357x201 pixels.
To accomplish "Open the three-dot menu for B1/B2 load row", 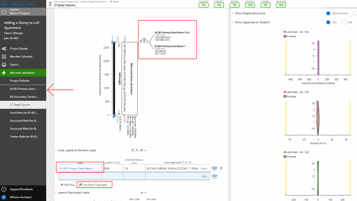I will (221, 168).
